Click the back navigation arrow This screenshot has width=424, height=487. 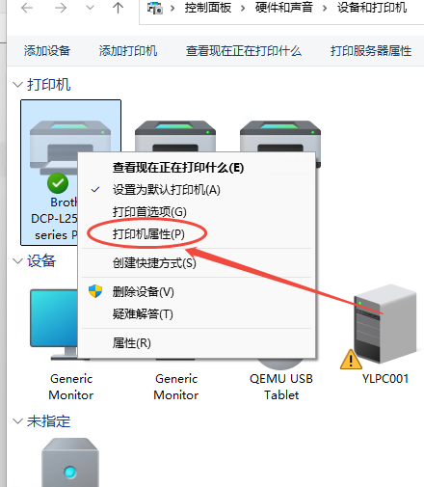click(x=27, y=8)
